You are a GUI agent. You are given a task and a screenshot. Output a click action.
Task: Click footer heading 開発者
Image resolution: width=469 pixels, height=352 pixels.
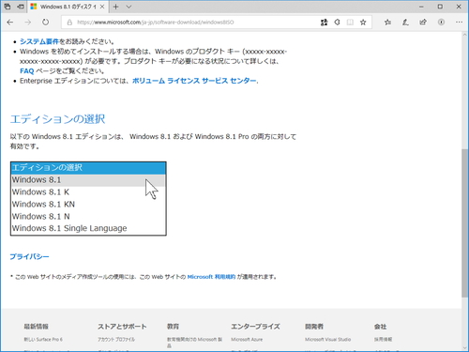(x=314, y=327)
